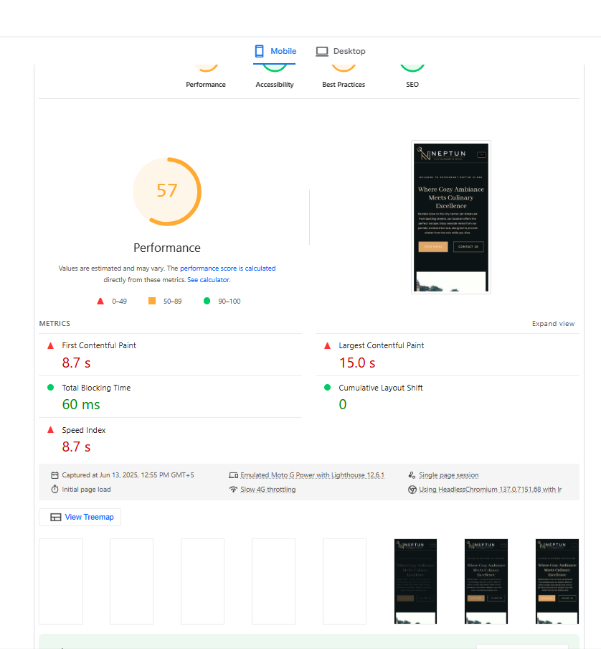This screenshot has height=649, width=601.
Task: Click the desktop monitor icon
Action: click(322, 51)
